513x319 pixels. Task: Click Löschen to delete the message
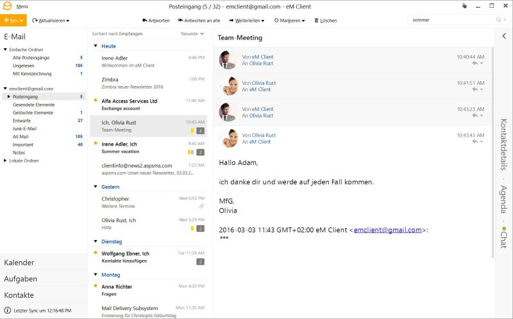click(326, 21)
